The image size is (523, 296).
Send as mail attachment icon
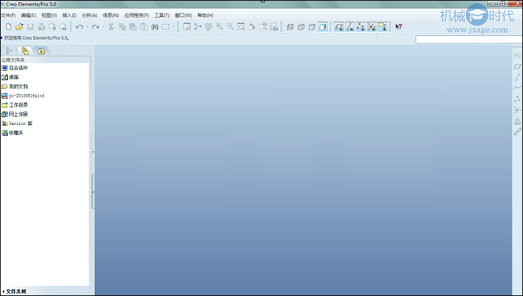pos(52,27)
